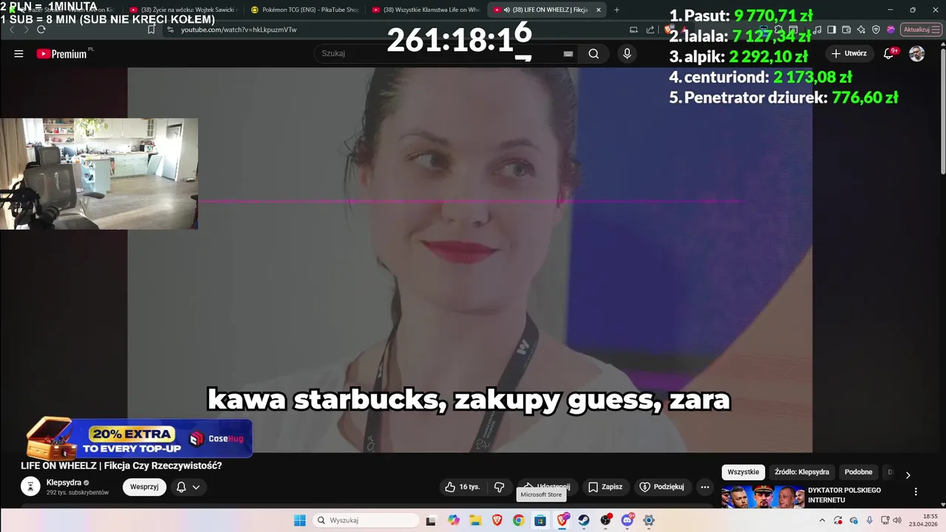
Task: Start voice search with microphone icon
Action: pyautogui.click(x=627, y=54)
